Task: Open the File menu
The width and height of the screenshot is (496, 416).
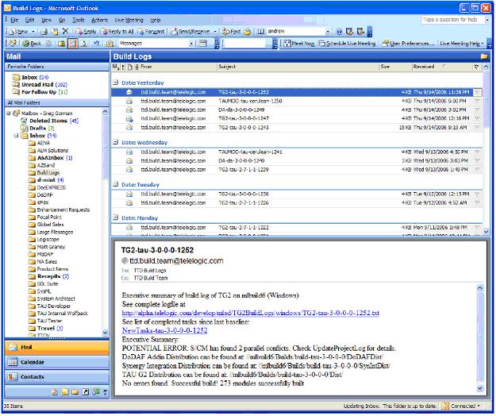Action: 14,20
